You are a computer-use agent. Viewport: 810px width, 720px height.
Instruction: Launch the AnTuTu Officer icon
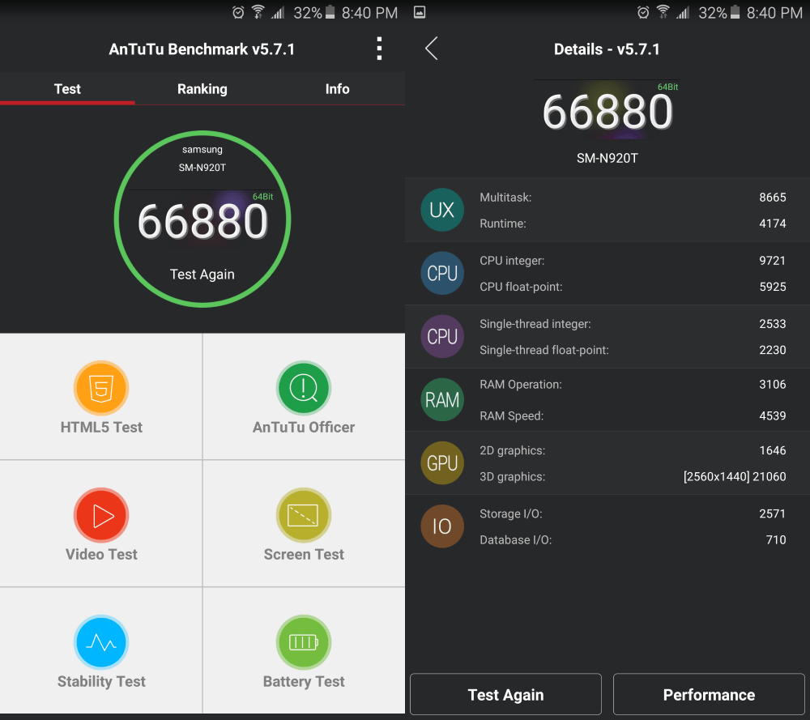pyautogui.click(x=304, y=388)
